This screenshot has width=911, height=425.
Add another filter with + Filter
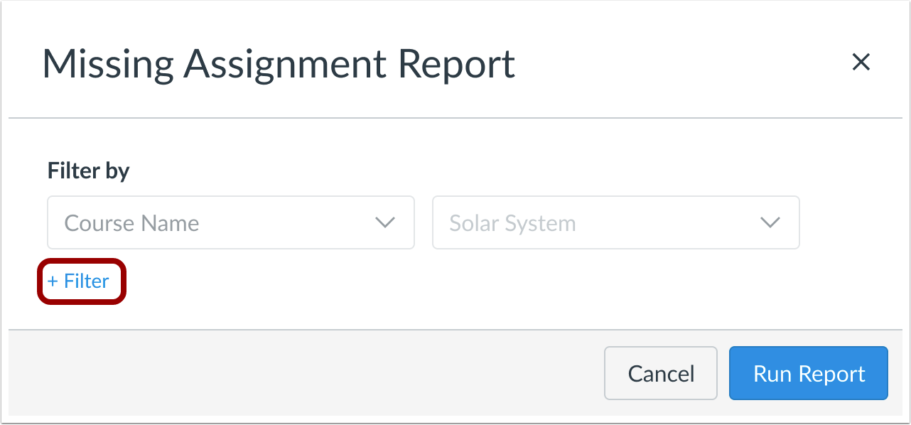pyautogui.click(x=79, y=281)
